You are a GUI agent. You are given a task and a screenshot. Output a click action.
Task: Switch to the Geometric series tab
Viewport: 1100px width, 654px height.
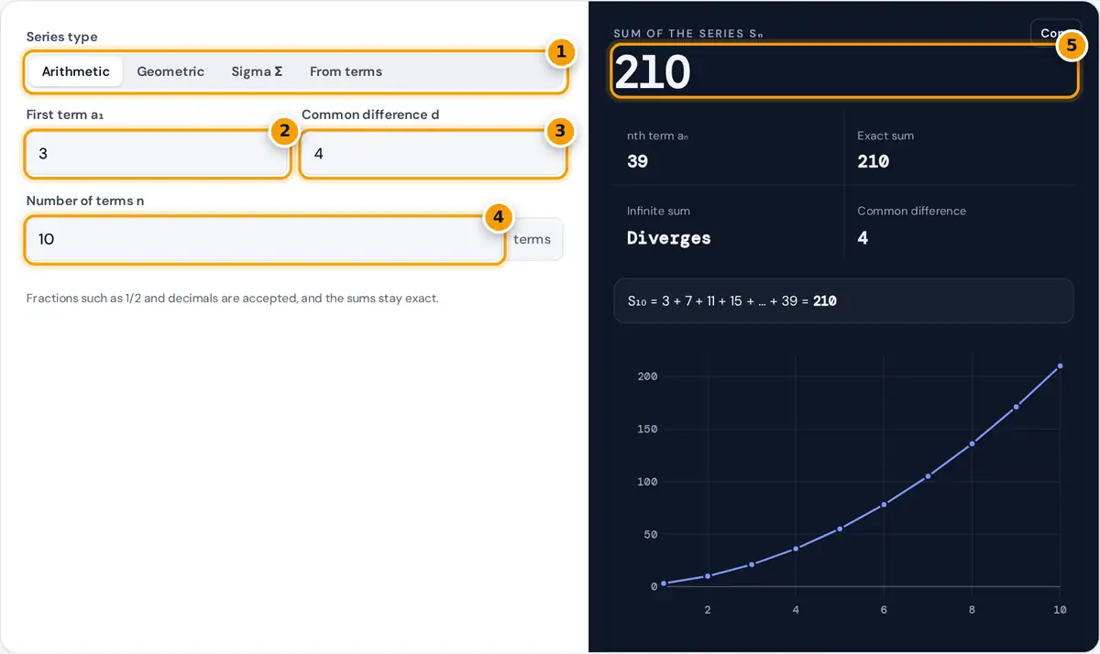coord(170,71)
